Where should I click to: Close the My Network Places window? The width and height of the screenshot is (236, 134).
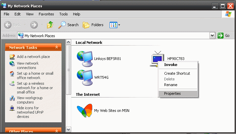tap(231, 6)
